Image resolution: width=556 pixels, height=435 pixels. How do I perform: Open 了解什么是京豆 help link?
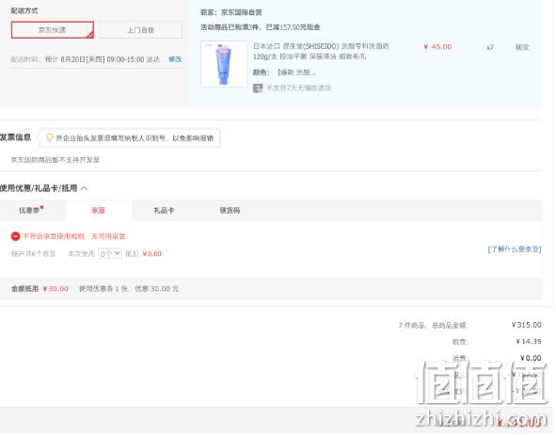515,250
